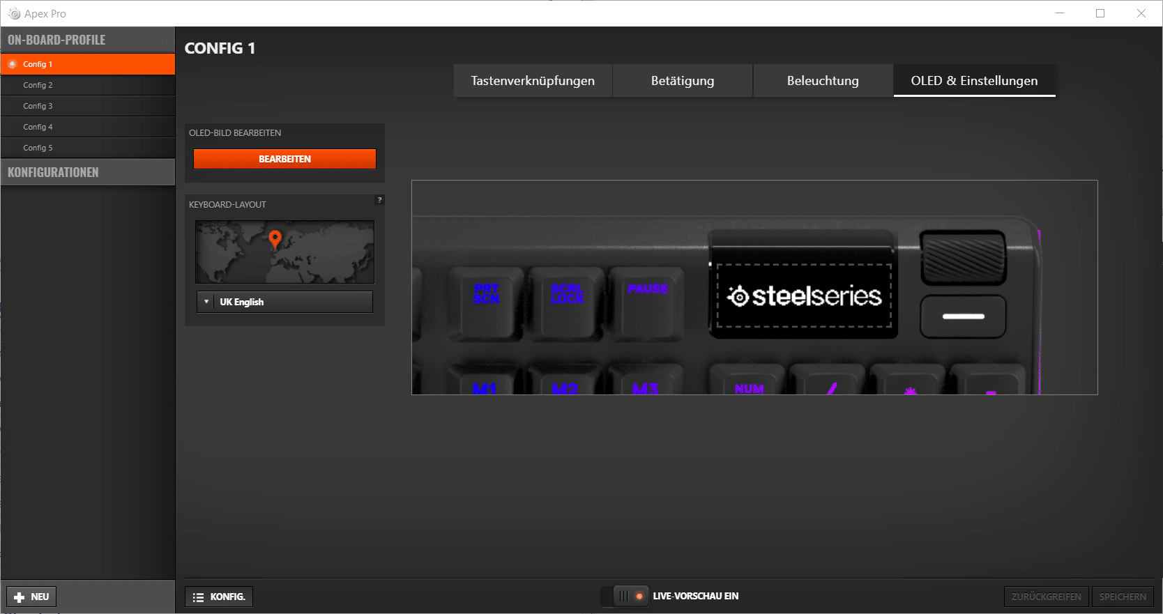Click the list icon on the KONFIG. button

[199, 597]
